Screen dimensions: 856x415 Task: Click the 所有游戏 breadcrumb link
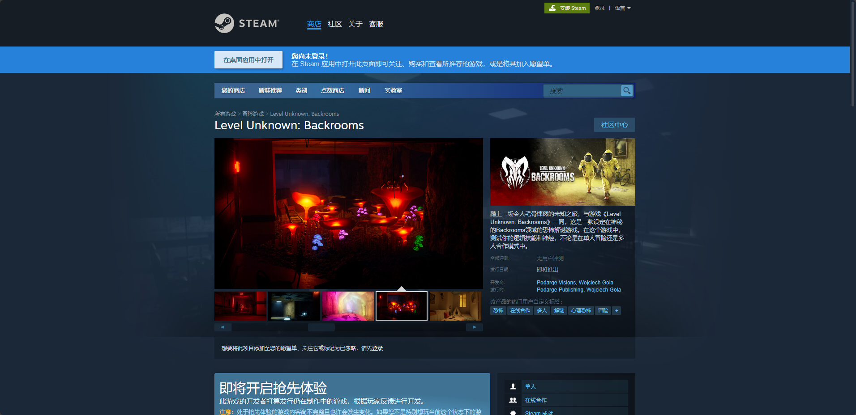225,114
